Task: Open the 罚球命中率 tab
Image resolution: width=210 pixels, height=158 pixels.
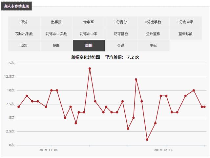Action: (x=89, y=34)
